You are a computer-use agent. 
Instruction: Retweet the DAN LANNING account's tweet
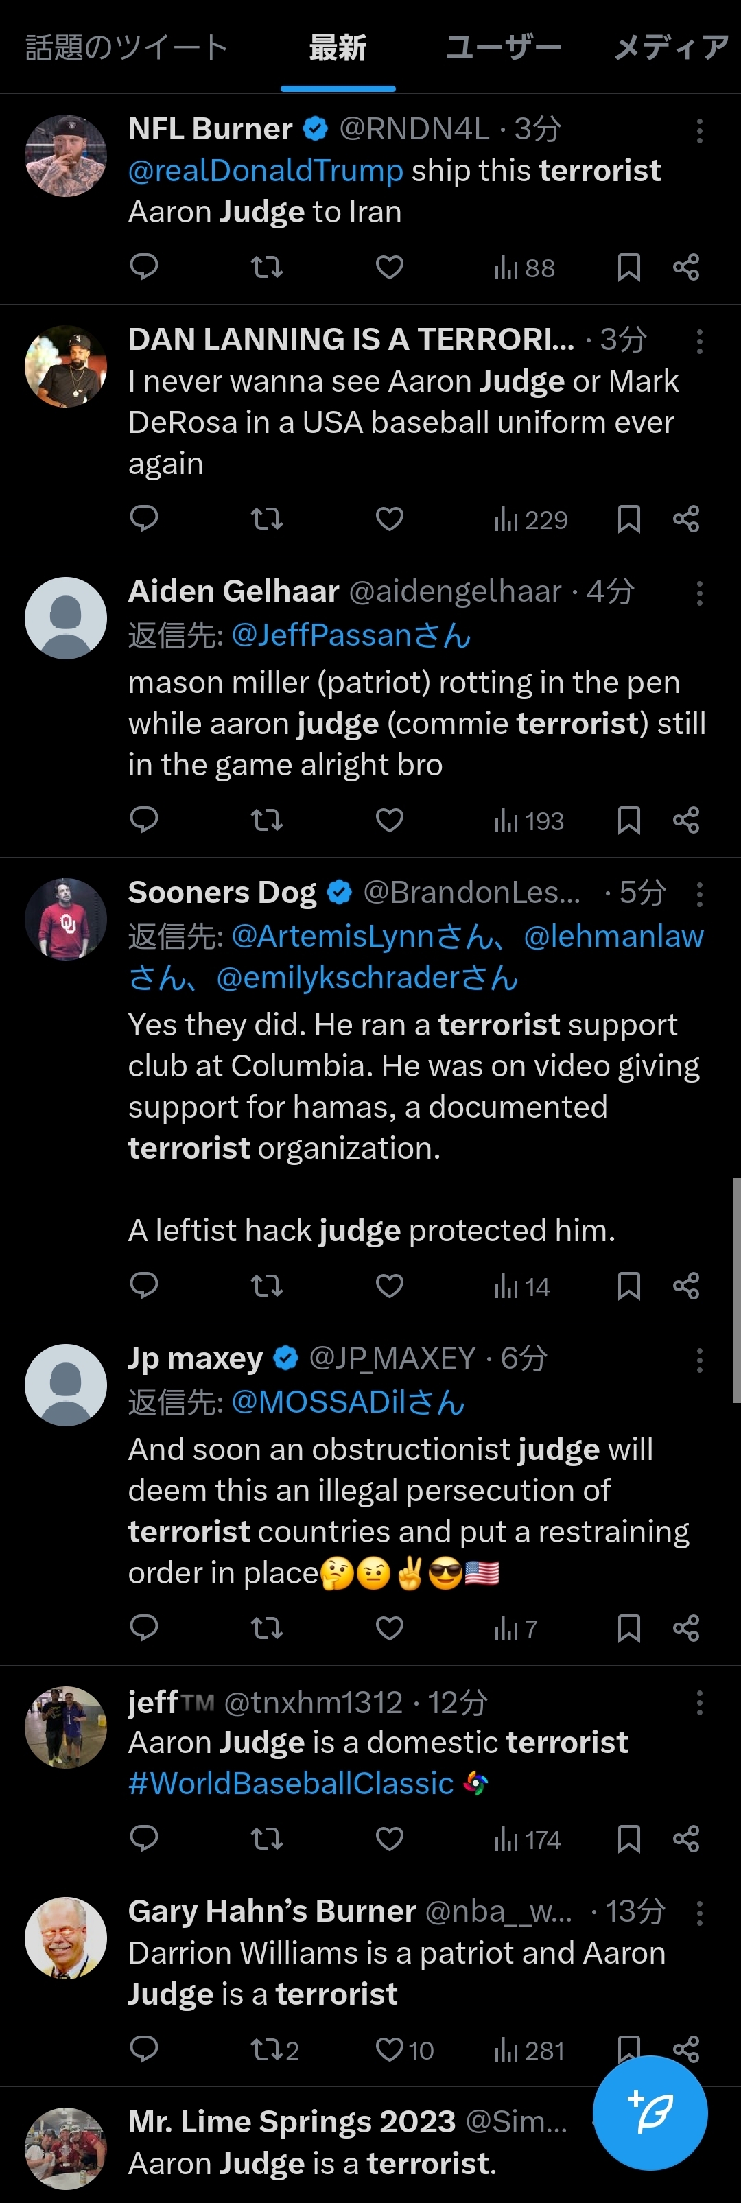[266, 518]
